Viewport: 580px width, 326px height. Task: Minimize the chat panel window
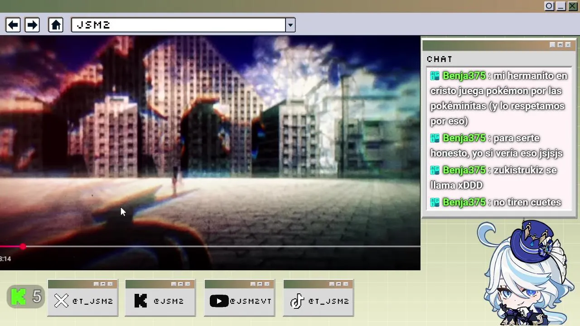(x=552, y=45)
